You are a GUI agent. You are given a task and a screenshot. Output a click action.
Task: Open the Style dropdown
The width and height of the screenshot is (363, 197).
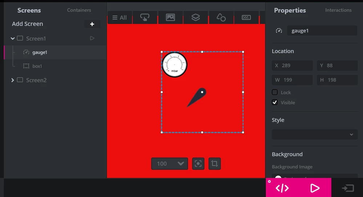[x=315, y=134]
